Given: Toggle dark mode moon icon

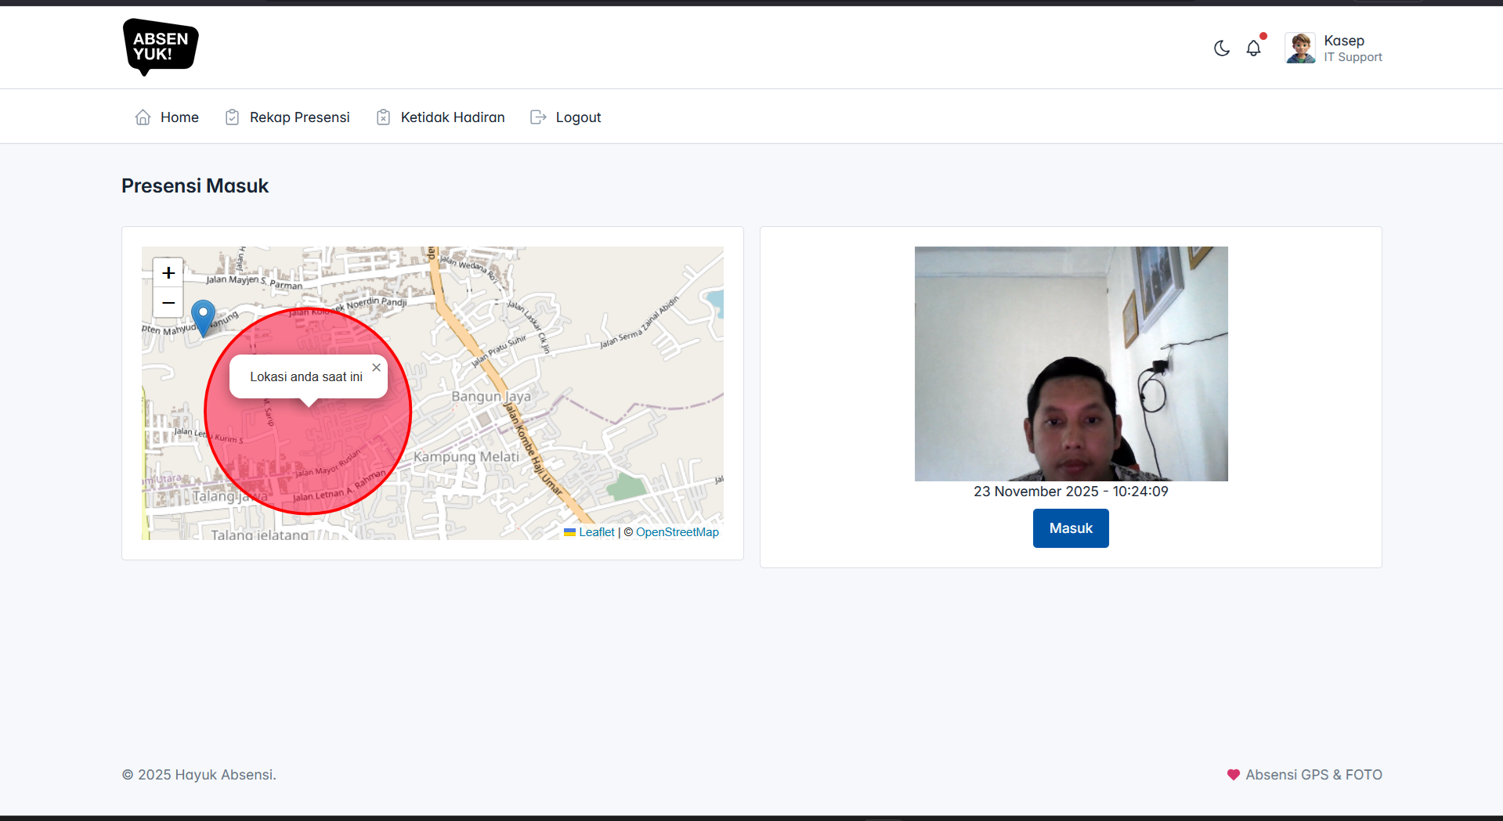Looking at the screenshot, I should (x=1222, y=49).
